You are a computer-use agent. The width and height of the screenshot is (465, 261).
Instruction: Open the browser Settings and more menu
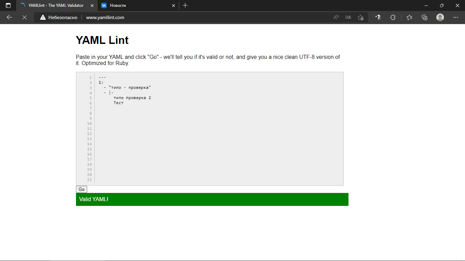[456, 17]
